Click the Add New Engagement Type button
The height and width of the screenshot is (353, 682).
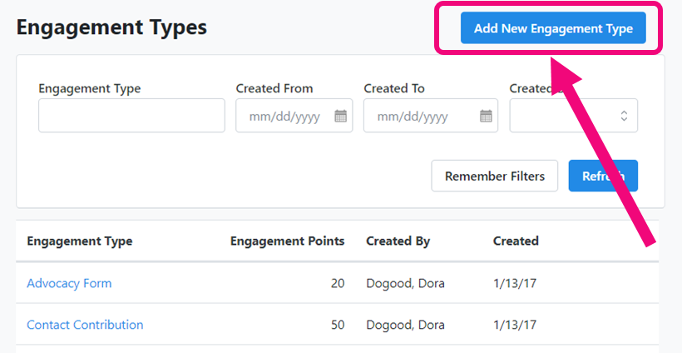(x=552, y=28)
